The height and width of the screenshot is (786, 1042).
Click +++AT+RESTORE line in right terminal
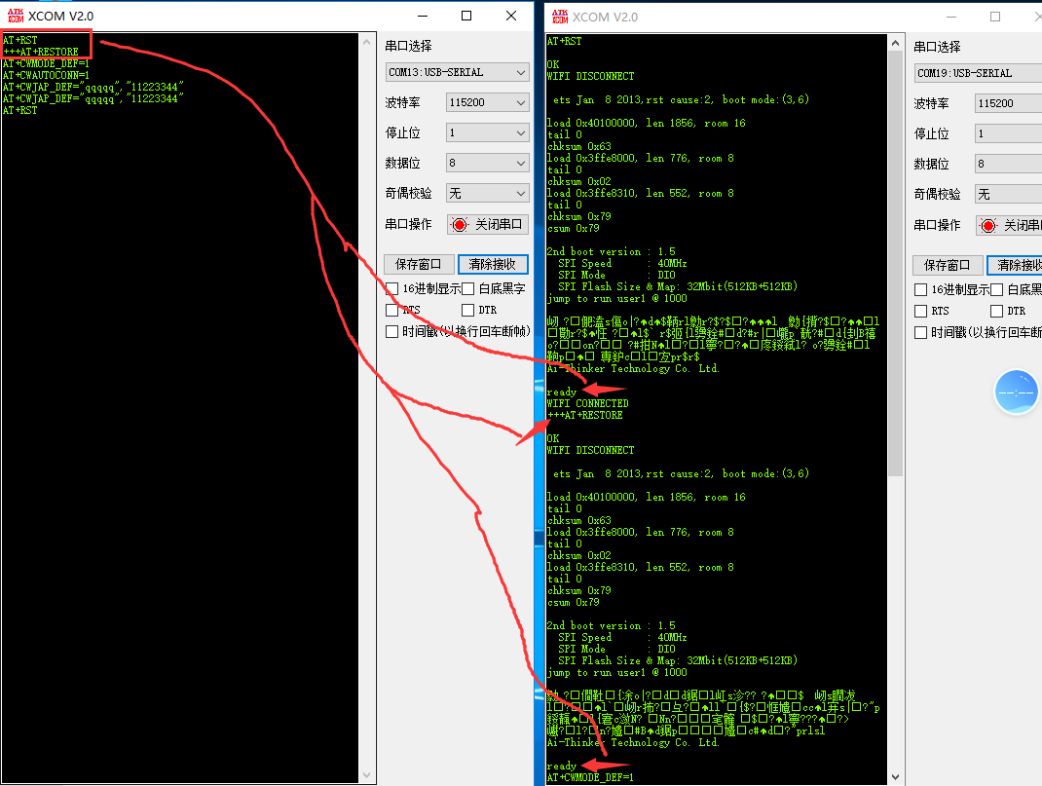point(585,415)
